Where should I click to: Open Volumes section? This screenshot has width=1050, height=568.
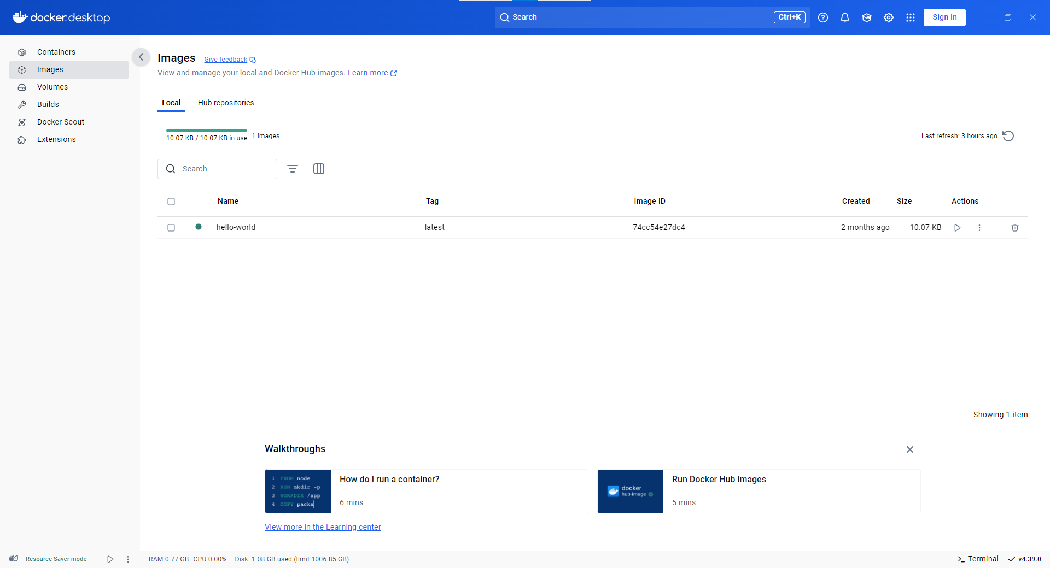[69, 87]
